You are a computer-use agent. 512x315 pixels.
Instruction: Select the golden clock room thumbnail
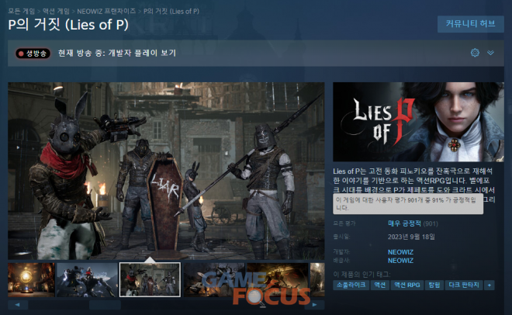(x=31, y=280)
